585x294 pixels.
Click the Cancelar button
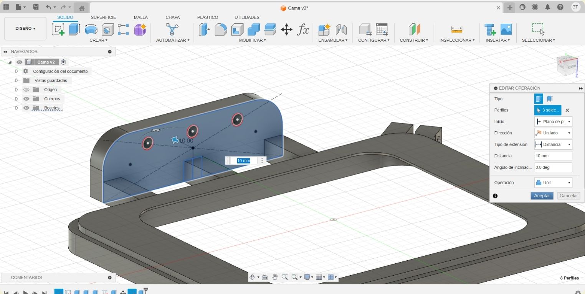[568, 196]
